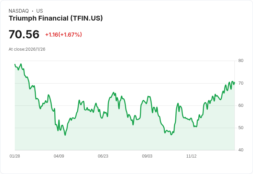
Task: Select the +1.16(+1.67%) price change
Action: click(63, 35)
